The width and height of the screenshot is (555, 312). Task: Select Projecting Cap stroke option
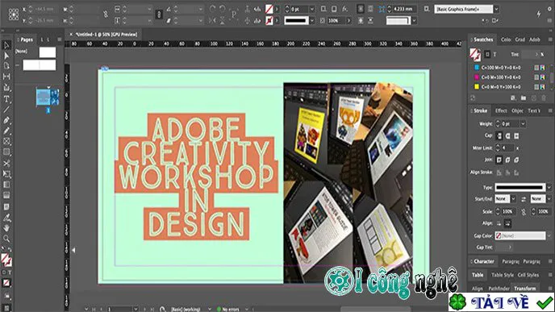click(516, 135)
